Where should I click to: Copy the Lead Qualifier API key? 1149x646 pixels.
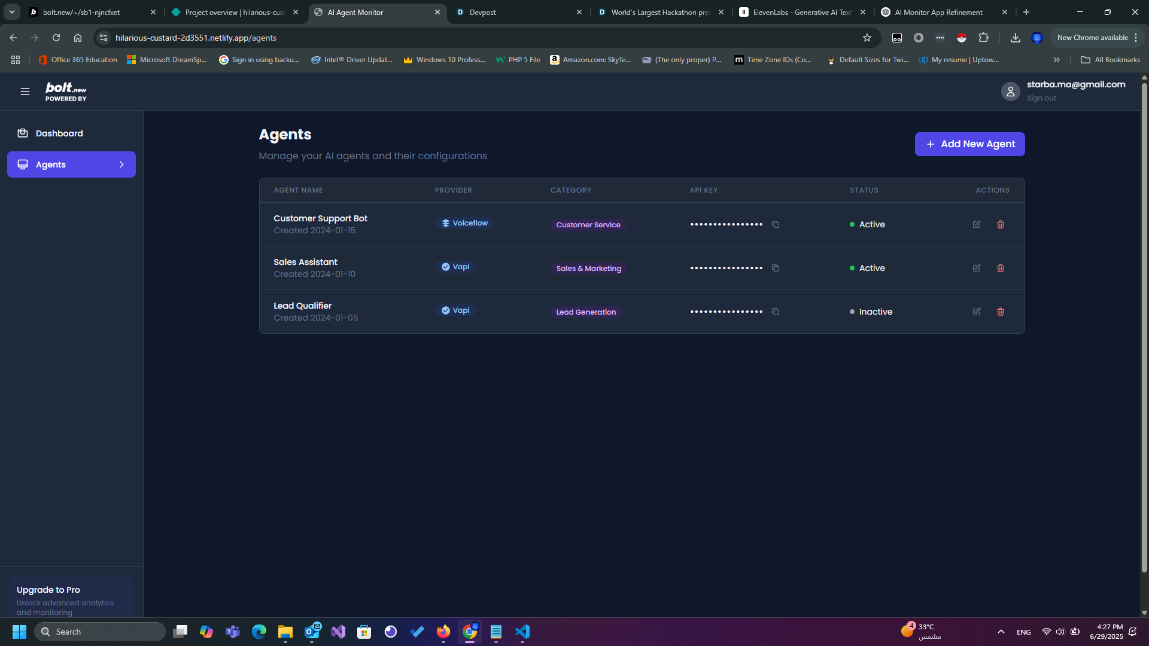coord(776,312)
